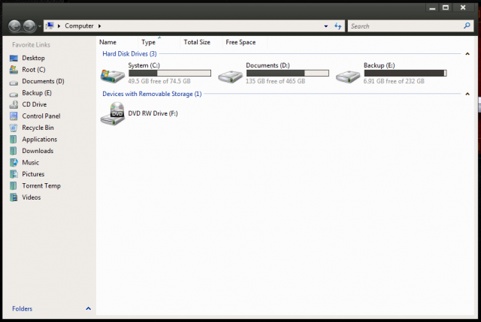Collapse the Devices with Removable Storage arrow
481x322 pixels.
(x=467, y=94)
